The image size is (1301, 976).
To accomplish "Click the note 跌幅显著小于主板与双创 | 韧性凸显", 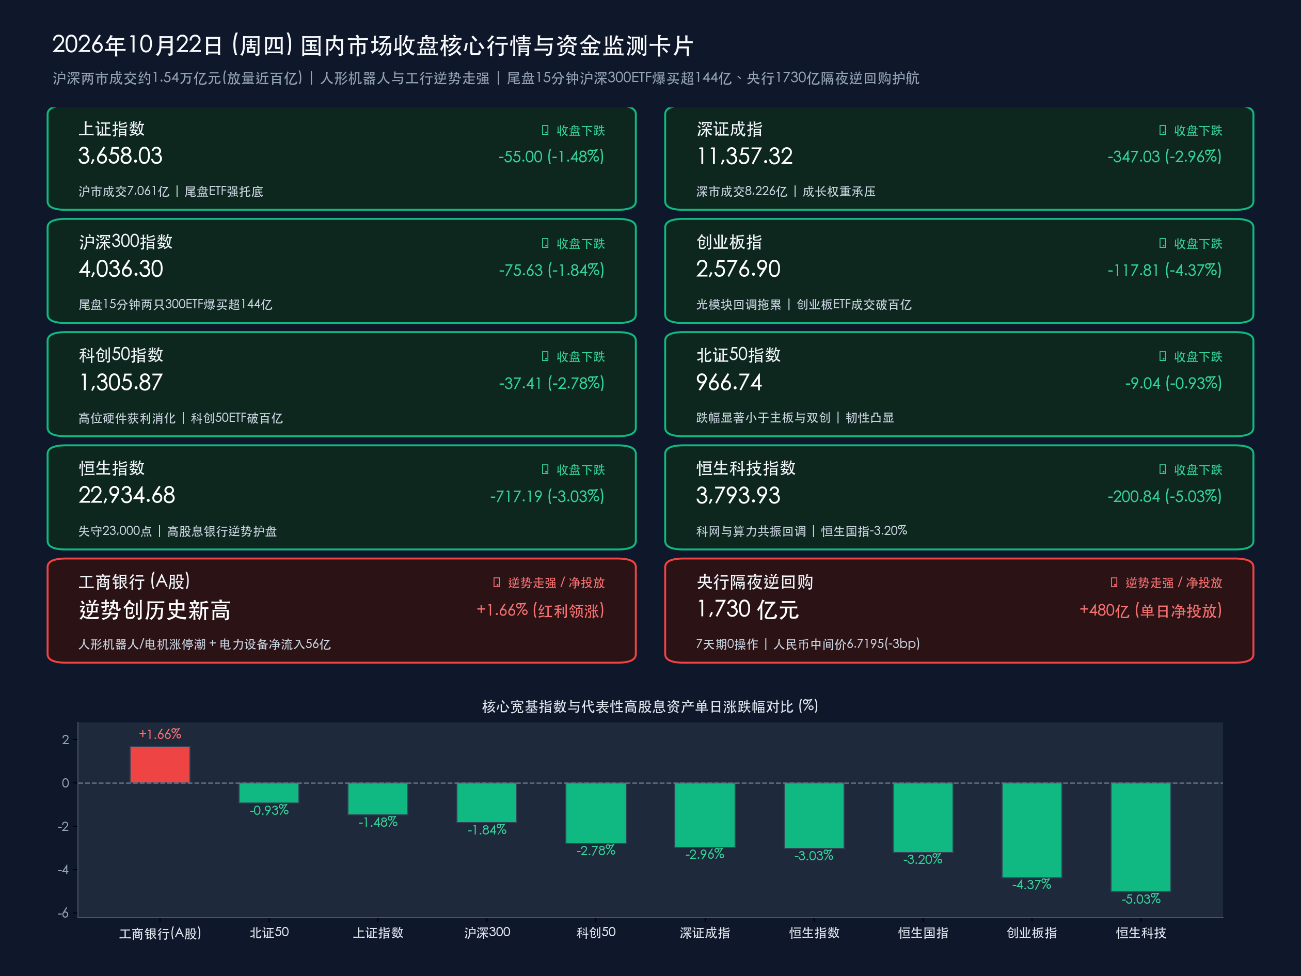I will (795, 418).
